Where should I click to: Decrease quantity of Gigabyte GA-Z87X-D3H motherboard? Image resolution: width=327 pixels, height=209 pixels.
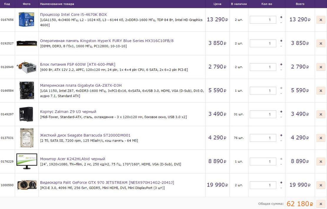click(281, 93)
